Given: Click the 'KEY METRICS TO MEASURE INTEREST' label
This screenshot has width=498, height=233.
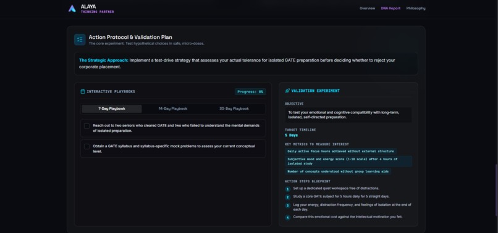Looking at the screenshot, I should point(317,144).
